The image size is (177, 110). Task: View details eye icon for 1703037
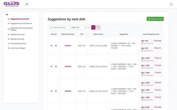(51, 45)
